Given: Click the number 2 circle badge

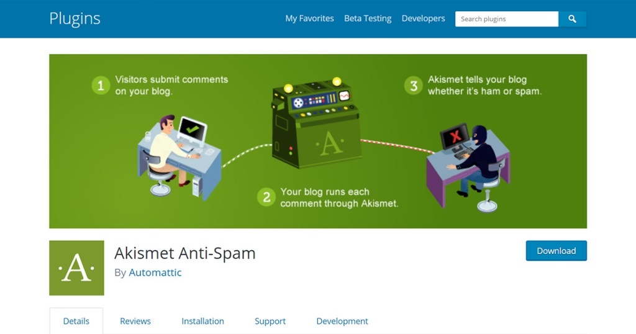Looking at the screenshot, I should [x=266, y=197].
